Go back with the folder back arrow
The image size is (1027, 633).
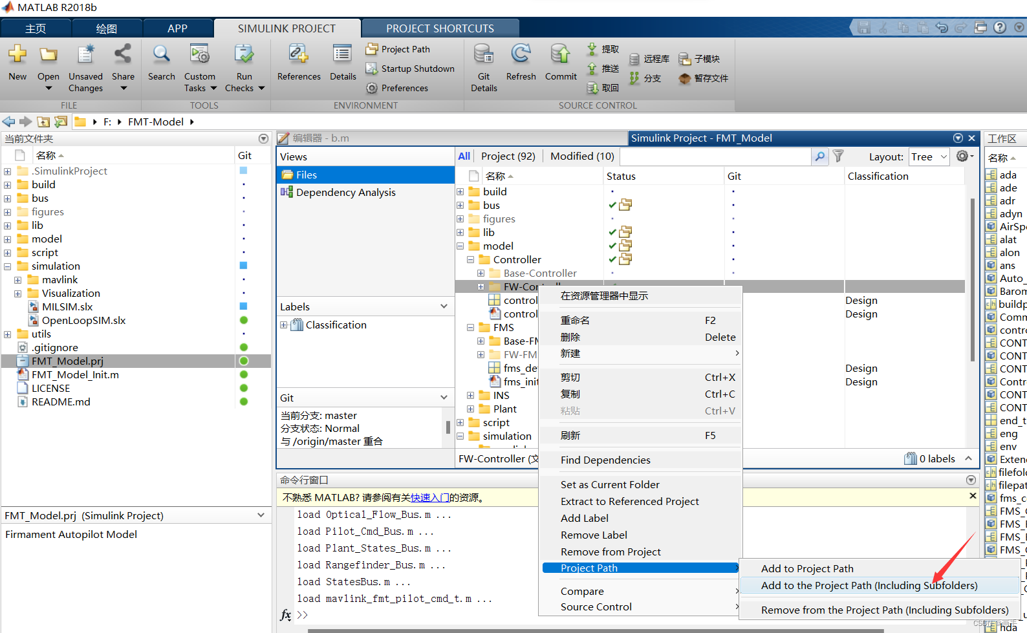click(x=9, y=122)
